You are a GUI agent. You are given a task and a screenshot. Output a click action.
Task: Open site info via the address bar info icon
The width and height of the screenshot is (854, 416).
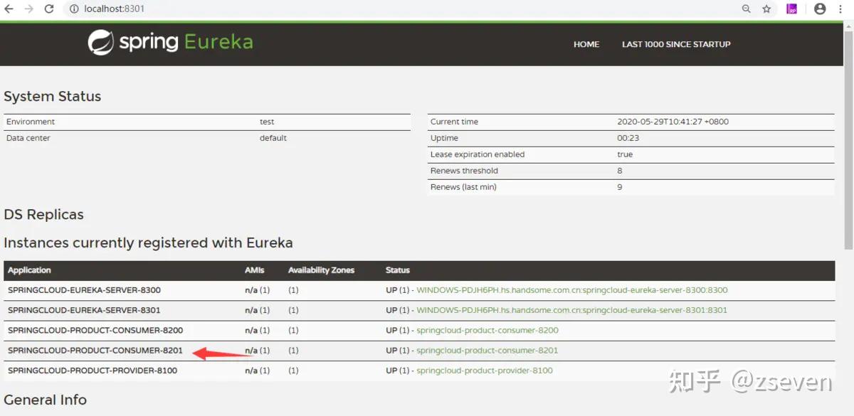[74, 9]
